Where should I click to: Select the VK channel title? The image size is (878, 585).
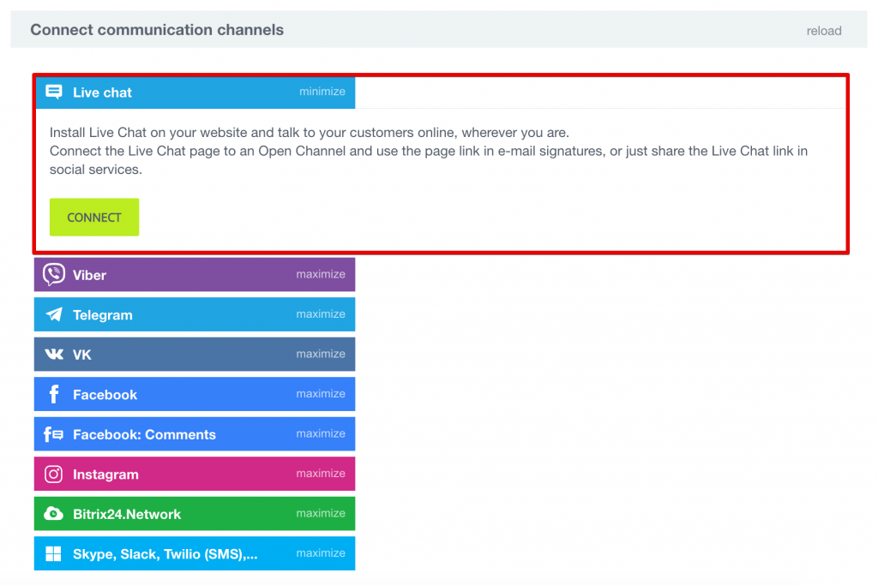[81, 355]
